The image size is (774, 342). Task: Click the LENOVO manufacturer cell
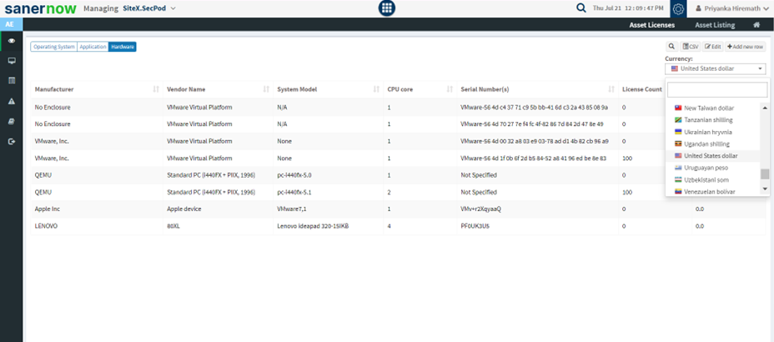(97, 226)
